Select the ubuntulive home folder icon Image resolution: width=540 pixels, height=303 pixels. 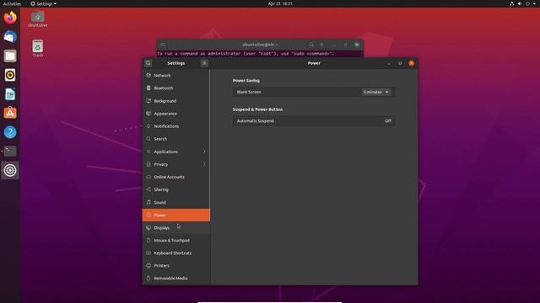tap(37, 19)
